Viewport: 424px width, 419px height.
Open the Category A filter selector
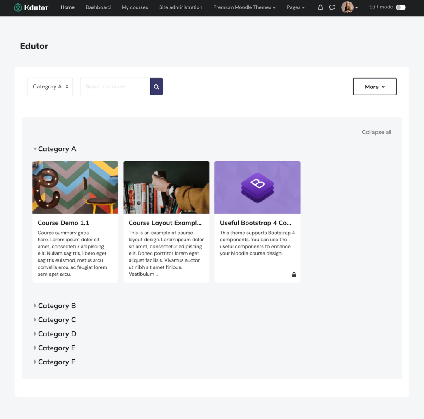point(50,86)
